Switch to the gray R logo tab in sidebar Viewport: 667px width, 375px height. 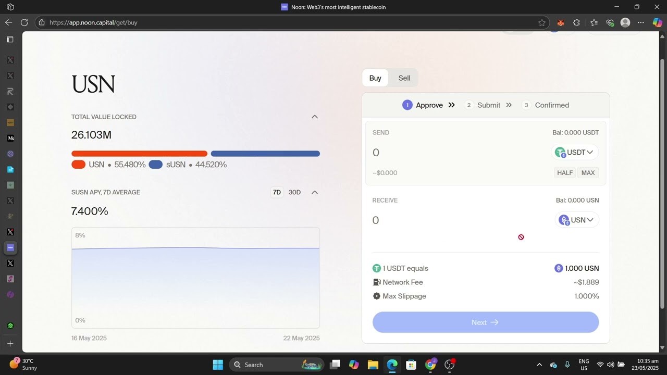pyautogui.click(x=10, y=91)
